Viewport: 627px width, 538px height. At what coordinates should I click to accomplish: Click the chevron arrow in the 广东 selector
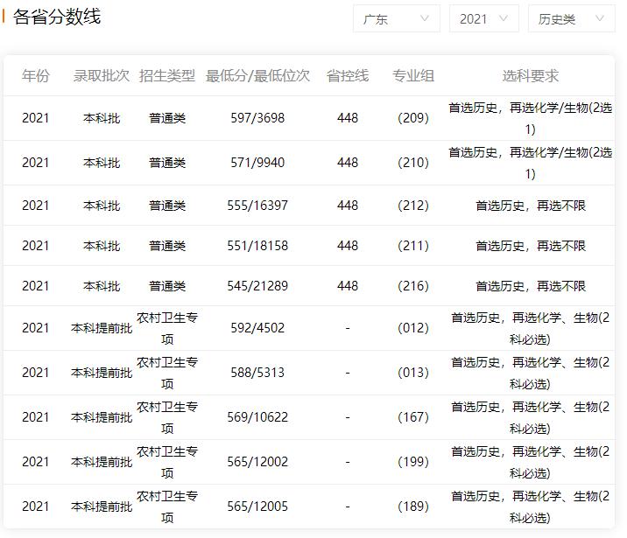[425, 18]
